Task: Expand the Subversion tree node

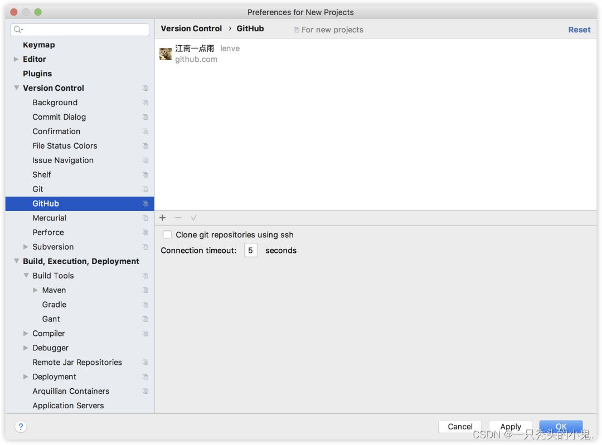Action: pos(26,247)
